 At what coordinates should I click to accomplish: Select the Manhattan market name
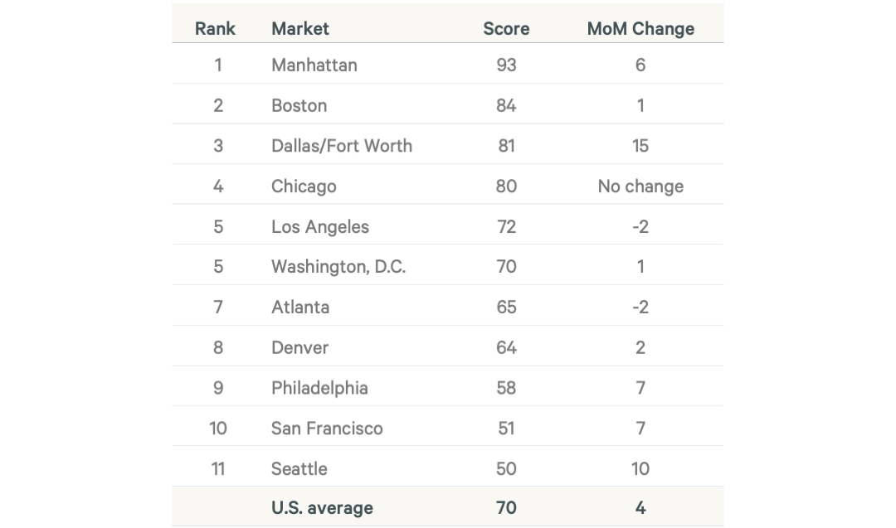click(x=314, y=65)
